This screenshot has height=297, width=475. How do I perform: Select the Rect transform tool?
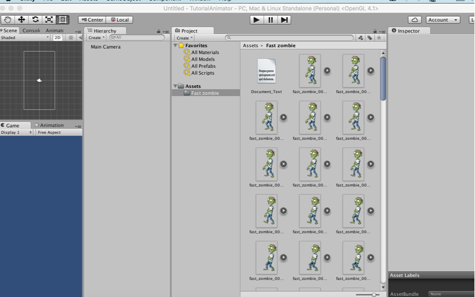point(63,20)
